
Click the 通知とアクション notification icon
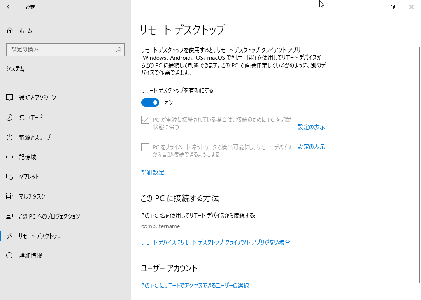pos(10,98)
